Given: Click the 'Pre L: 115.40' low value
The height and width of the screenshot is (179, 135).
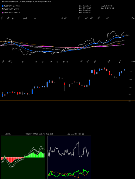Looking at the screenshot, I should (x=85, y=10).
